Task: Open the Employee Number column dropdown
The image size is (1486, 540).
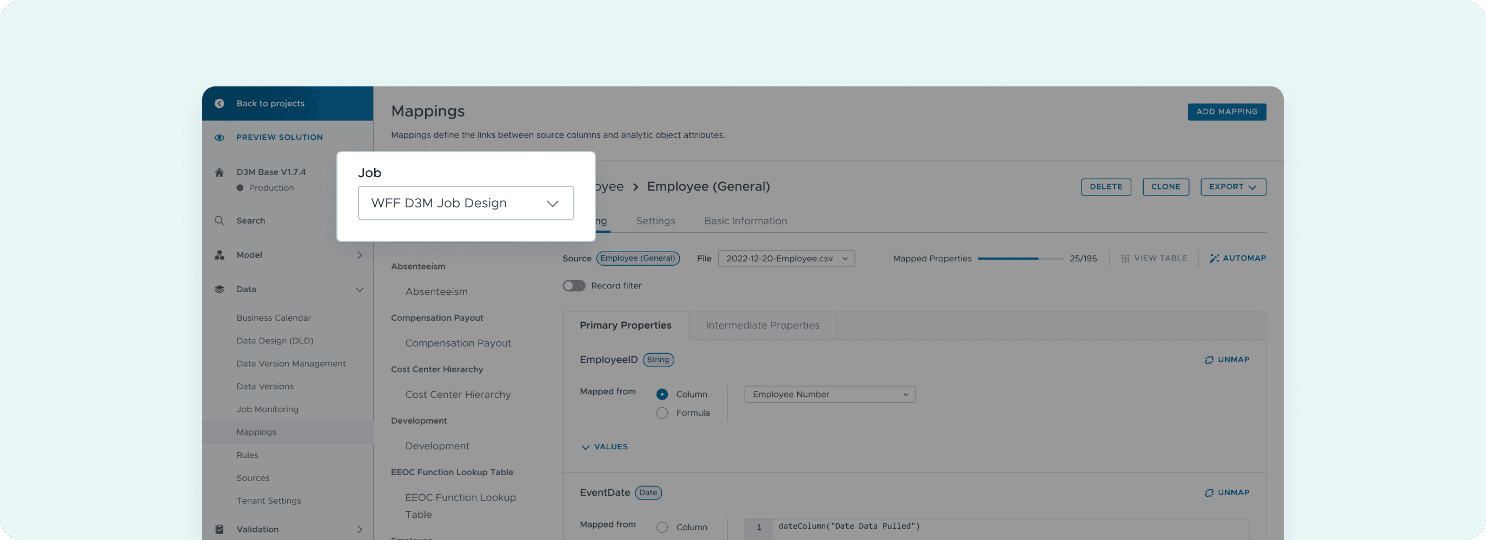Action: point(830,394)
